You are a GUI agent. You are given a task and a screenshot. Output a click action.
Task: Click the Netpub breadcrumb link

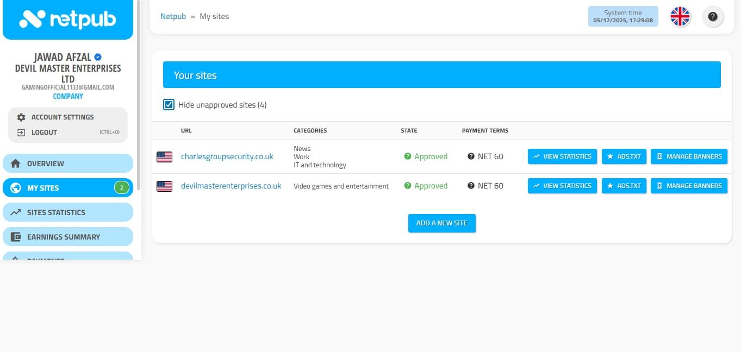173,16
